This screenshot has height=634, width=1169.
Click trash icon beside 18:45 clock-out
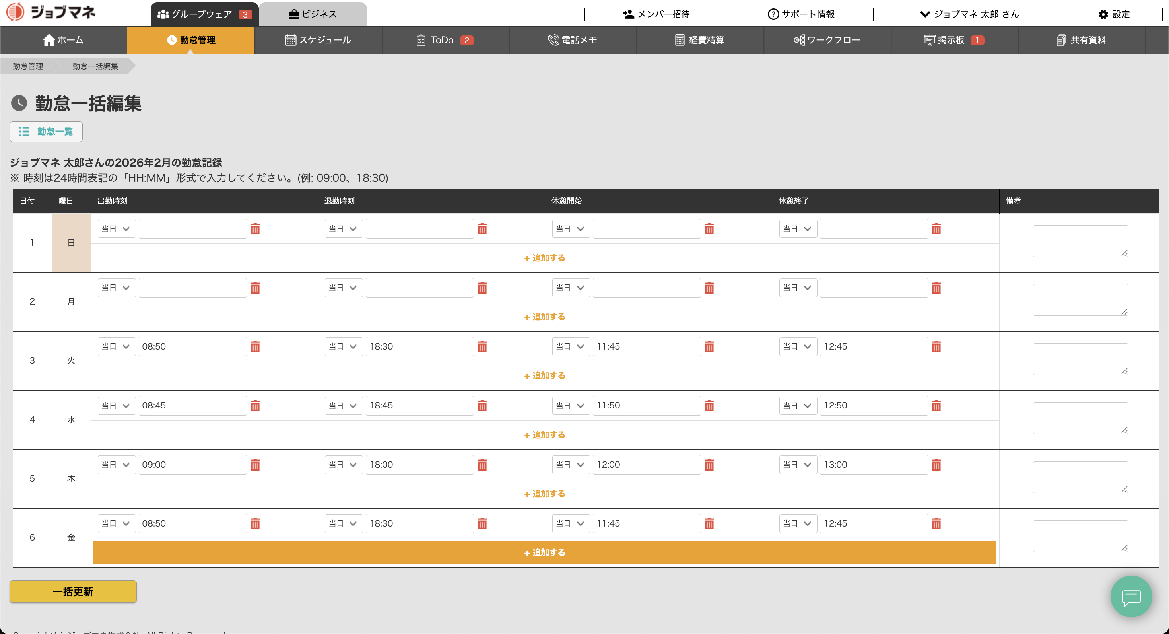[x=482, y=406]
